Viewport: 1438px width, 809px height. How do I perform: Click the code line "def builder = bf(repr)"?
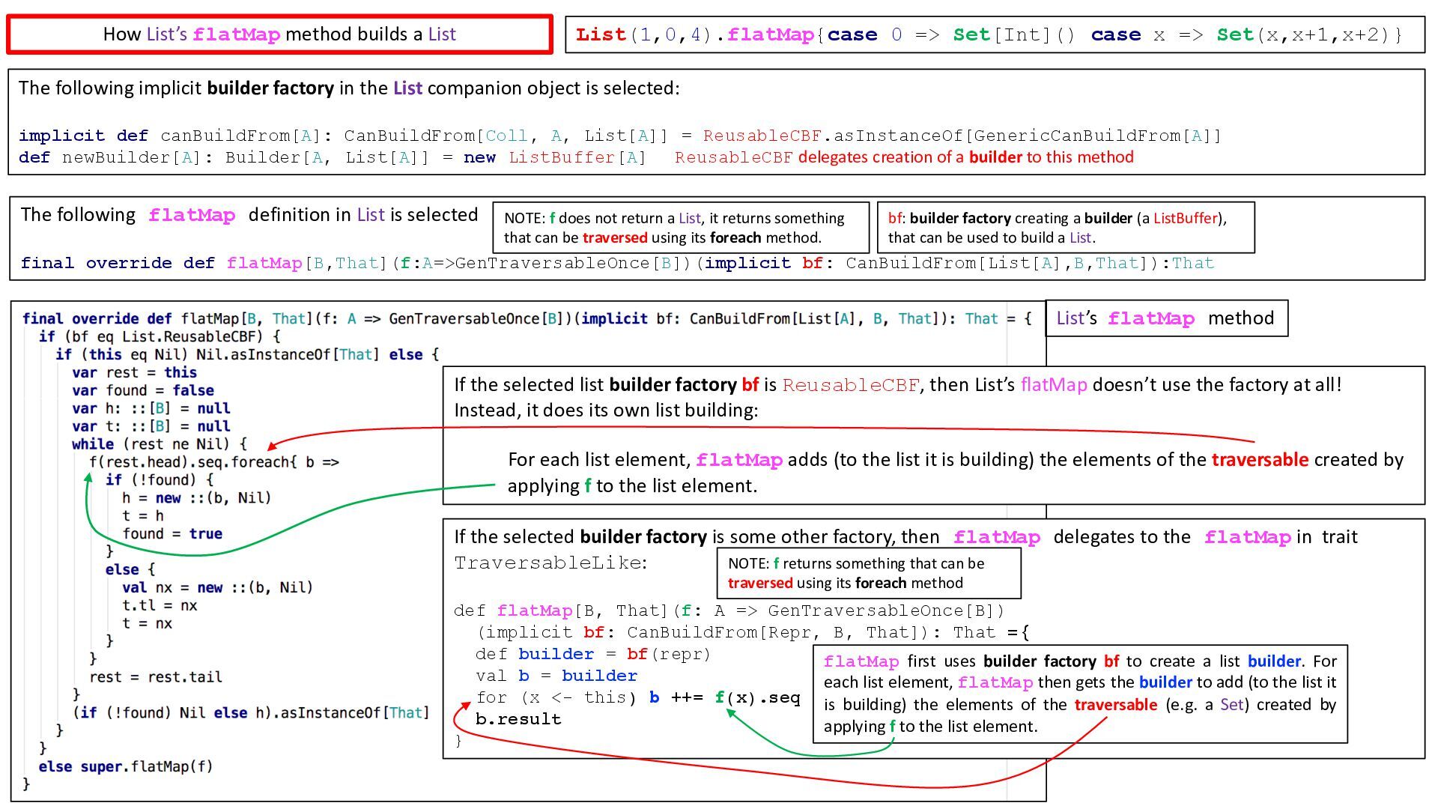click(x=592, y=654)
